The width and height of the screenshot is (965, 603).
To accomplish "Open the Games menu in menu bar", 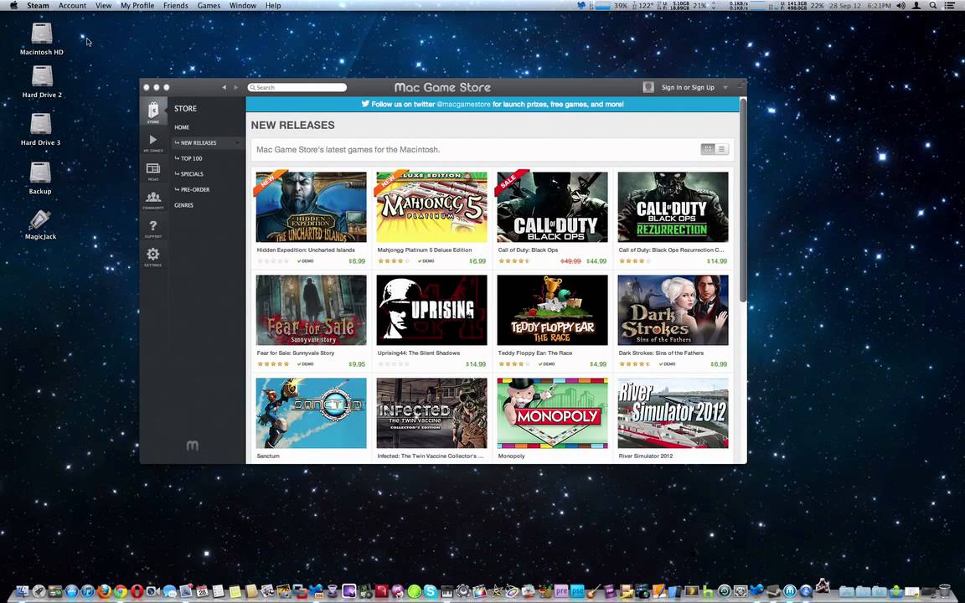I will coord(209,6).
